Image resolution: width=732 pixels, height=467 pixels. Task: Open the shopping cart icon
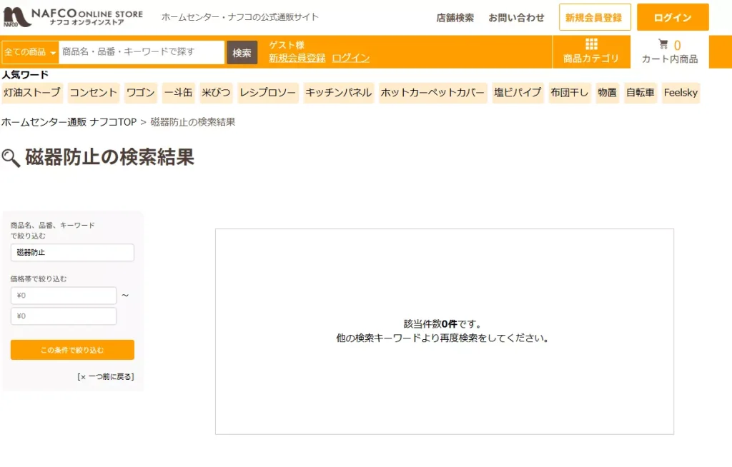click(x=663, y=45)
